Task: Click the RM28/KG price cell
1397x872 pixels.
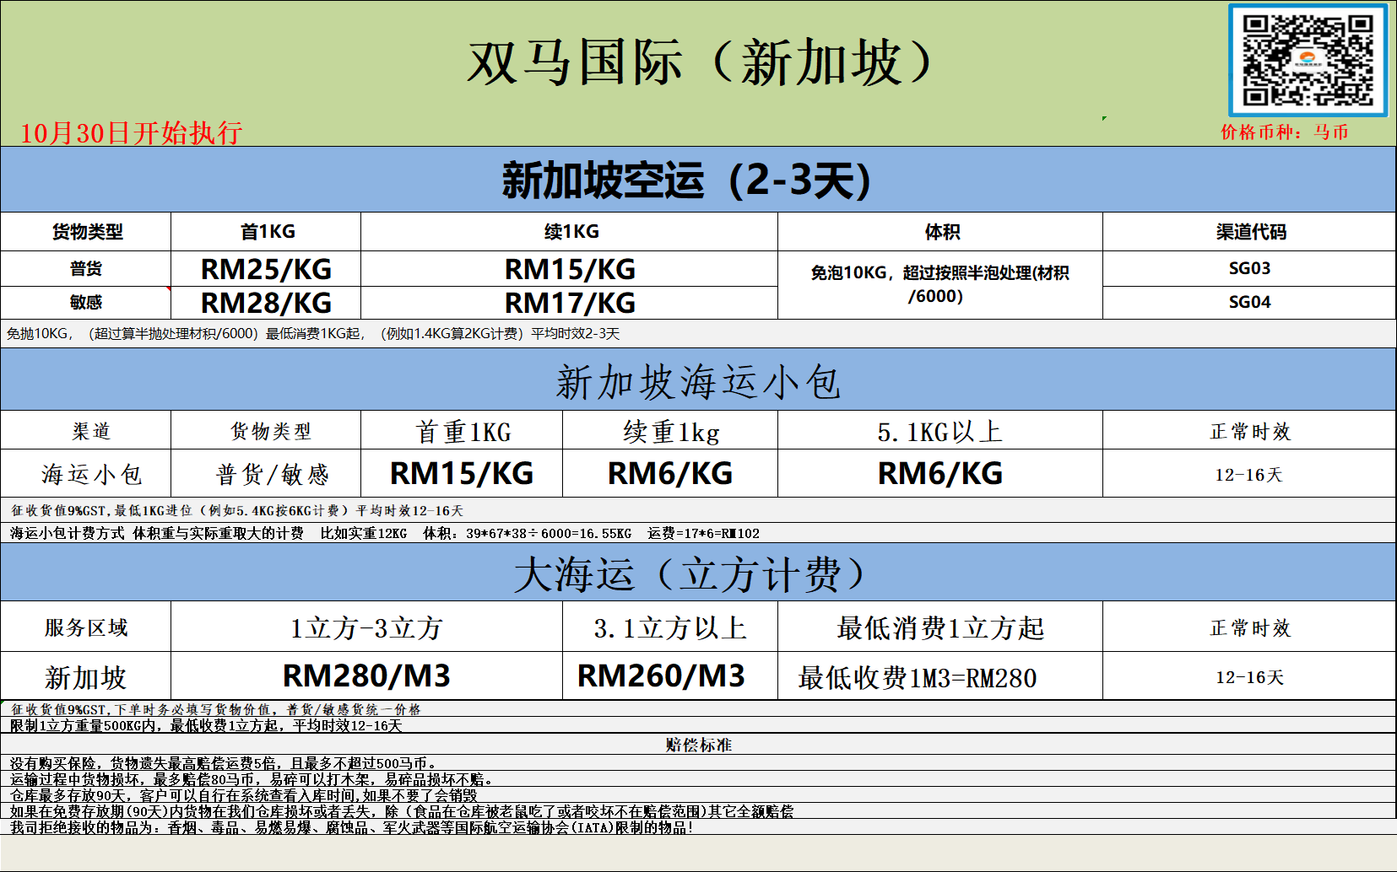Action: [265, 302]
